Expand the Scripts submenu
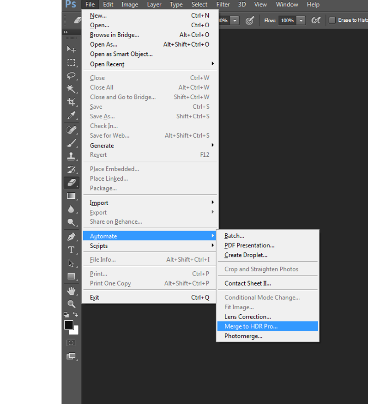 click(150, 245)
